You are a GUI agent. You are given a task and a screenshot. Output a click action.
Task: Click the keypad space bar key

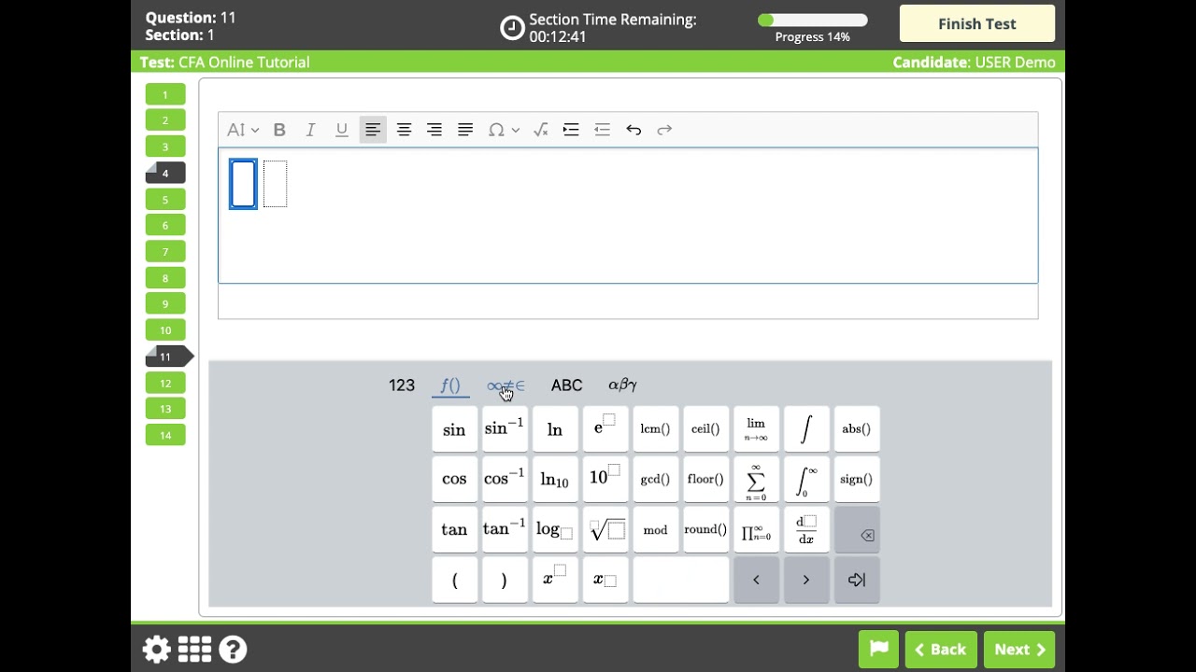pos(681,581)
